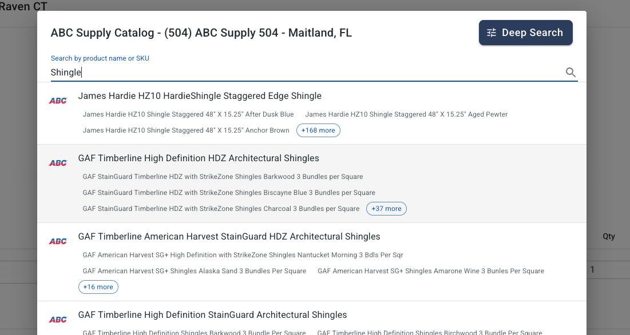
Task: Open GAF Timberline High Definition StainGuard Architectural Shingles
Action: (x=212, y=315)
